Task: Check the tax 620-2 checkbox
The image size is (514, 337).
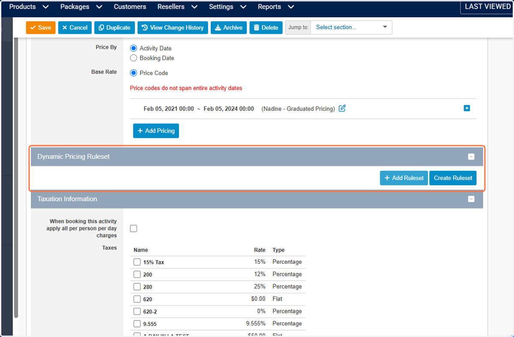Action: (137, 311)
